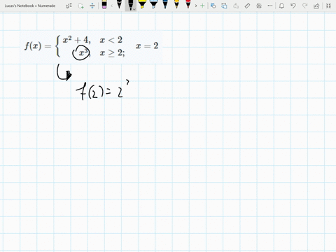Select the piecewise function equation image

91,47
